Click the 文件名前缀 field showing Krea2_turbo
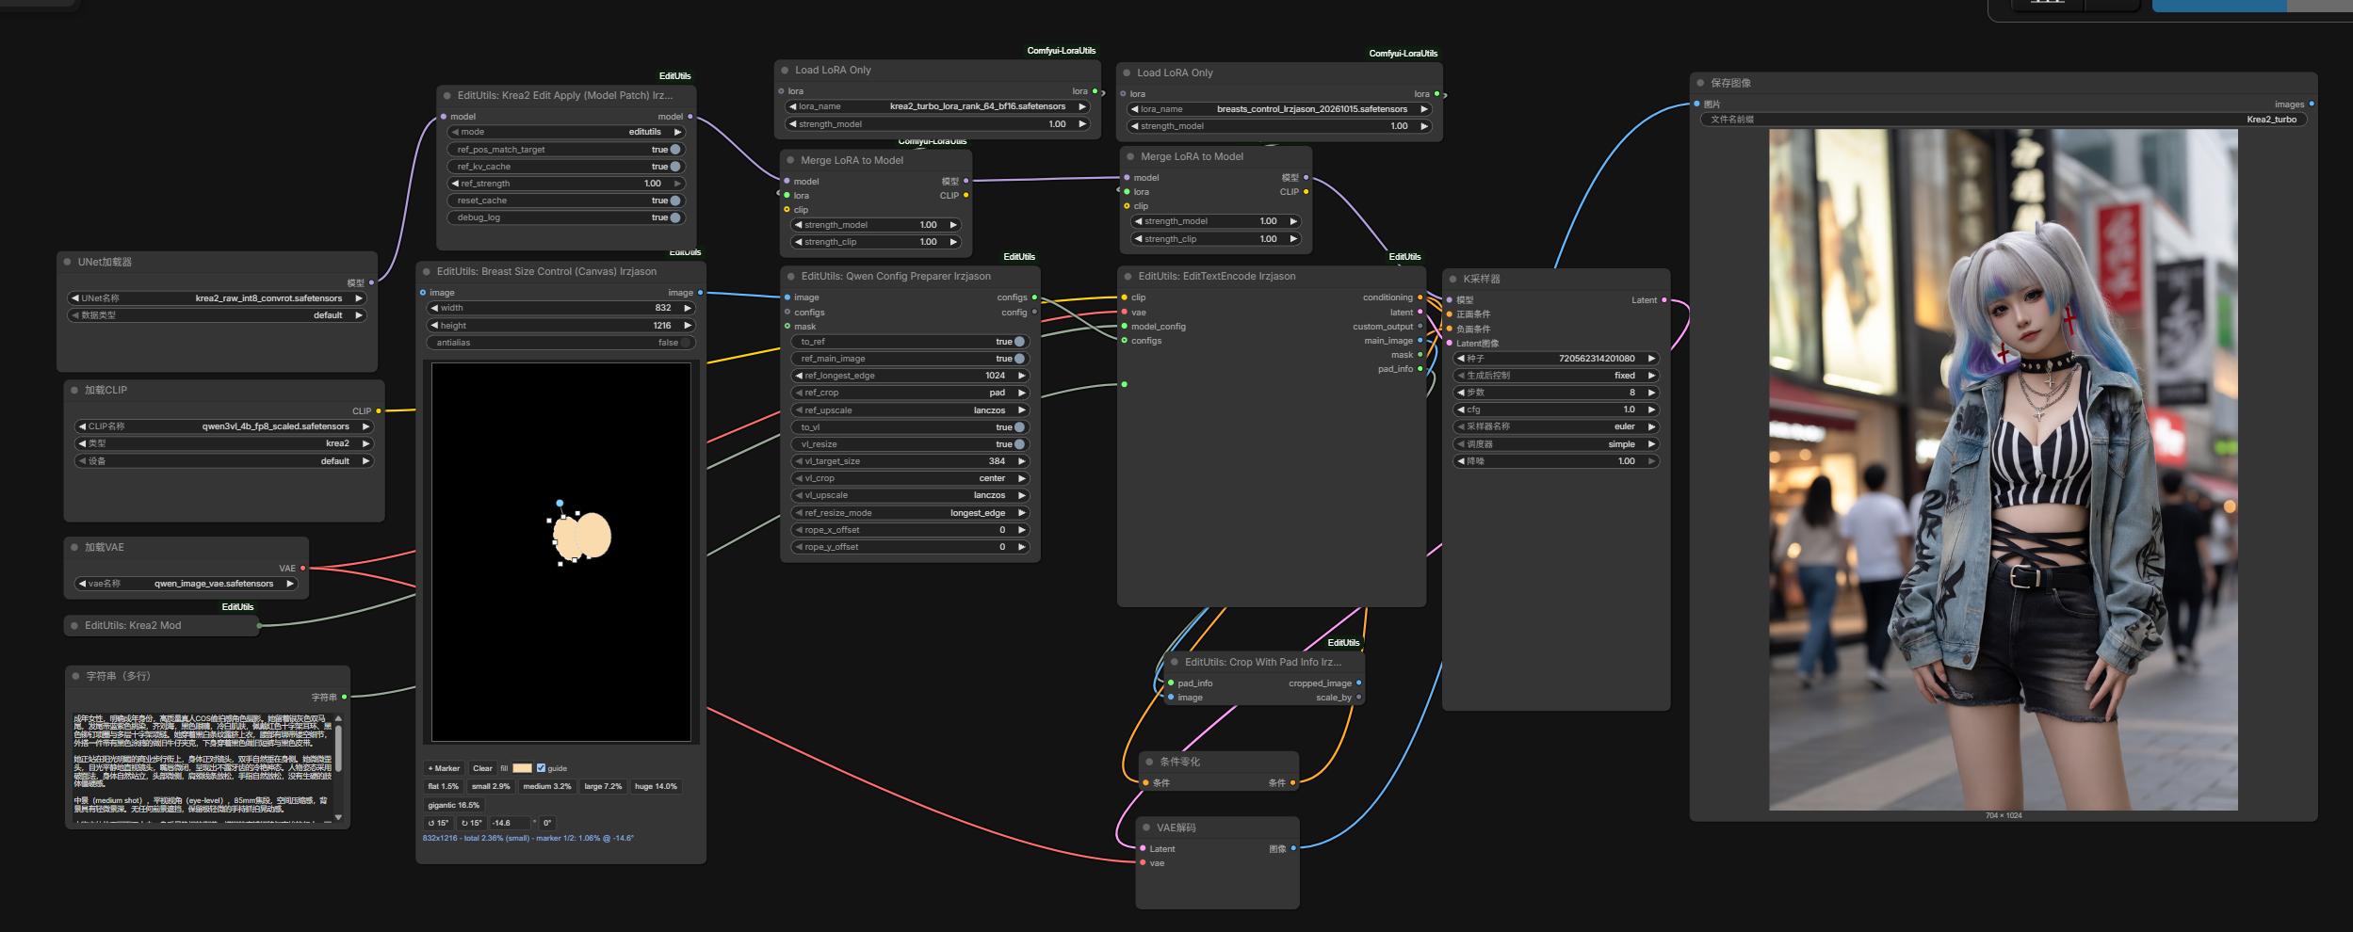2353x932 pixels. point(2003,120)
